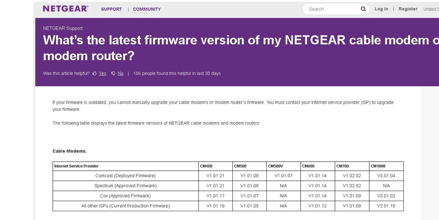This screenshot has width=439, height=220.
Task: Click NETGEAR Support breadcrumb text
Action: (x=63, y=28)
